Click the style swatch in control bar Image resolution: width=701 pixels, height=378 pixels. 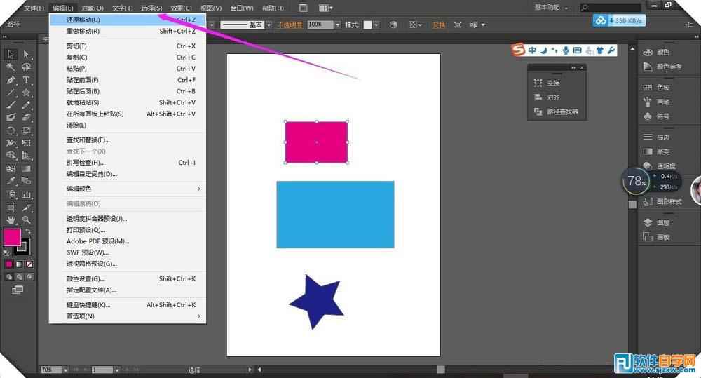pyautogui.click(x=367, y=25)
